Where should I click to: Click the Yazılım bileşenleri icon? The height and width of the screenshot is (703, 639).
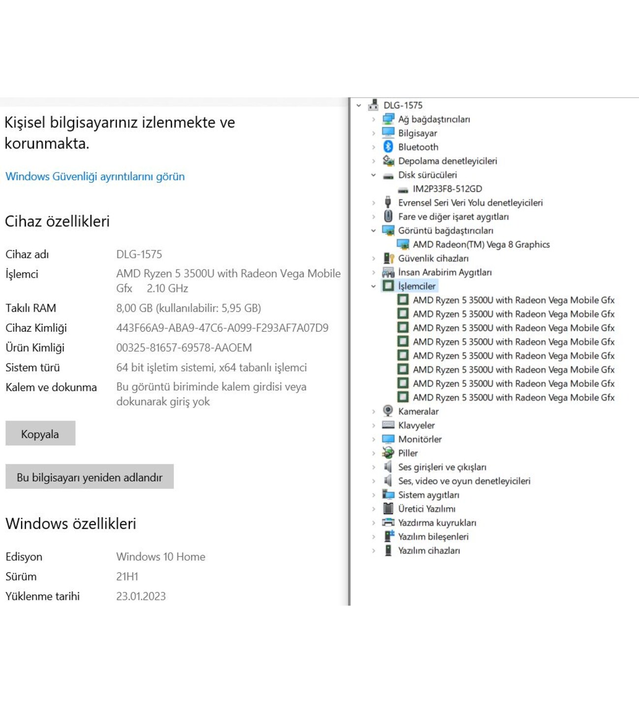tap(389, 536)
